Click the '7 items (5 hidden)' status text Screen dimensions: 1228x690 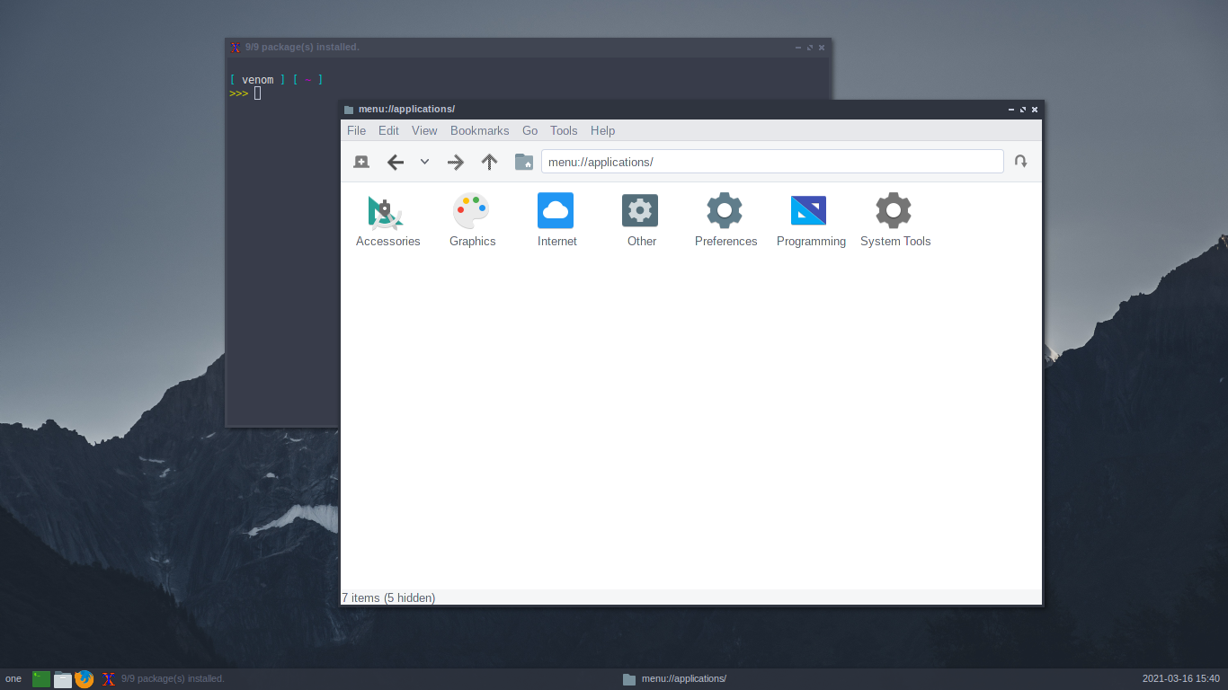[388, 597]
